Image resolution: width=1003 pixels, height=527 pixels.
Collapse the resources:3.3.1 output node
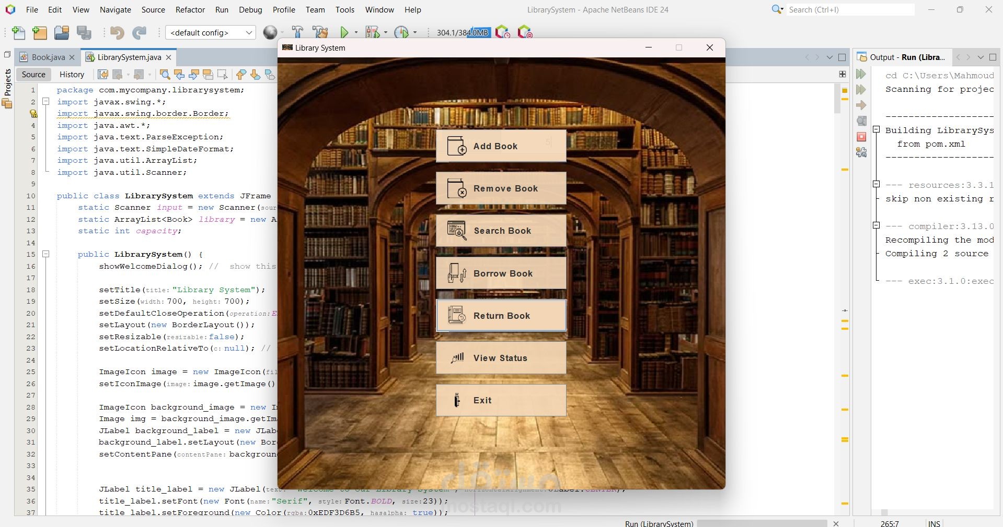(x=877, y=184)
